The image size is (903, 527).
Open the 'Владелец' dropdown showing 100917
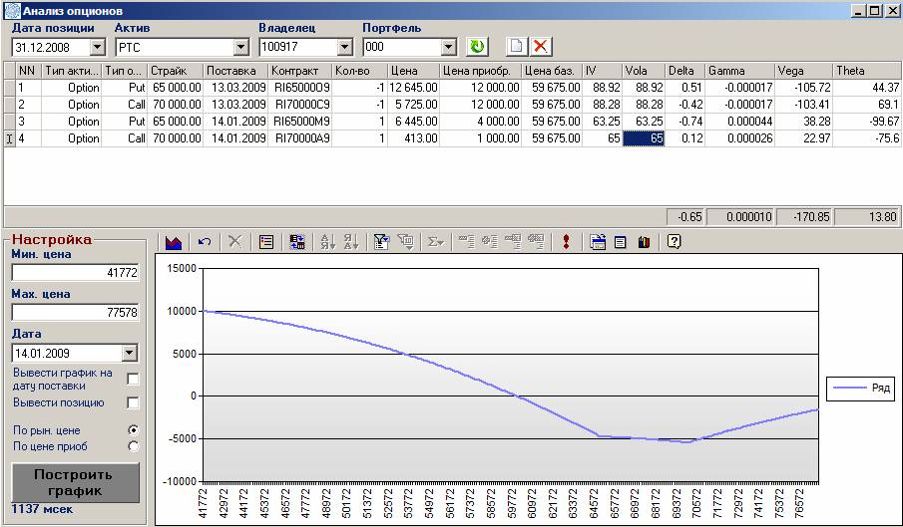click(344, 47)
